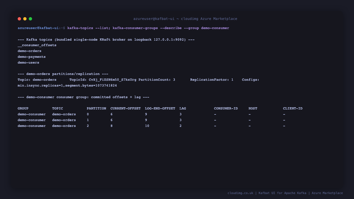Click the GROUP column header
Image resolution: width=354 pixels, height=199 pixels.
coord(23,109)
